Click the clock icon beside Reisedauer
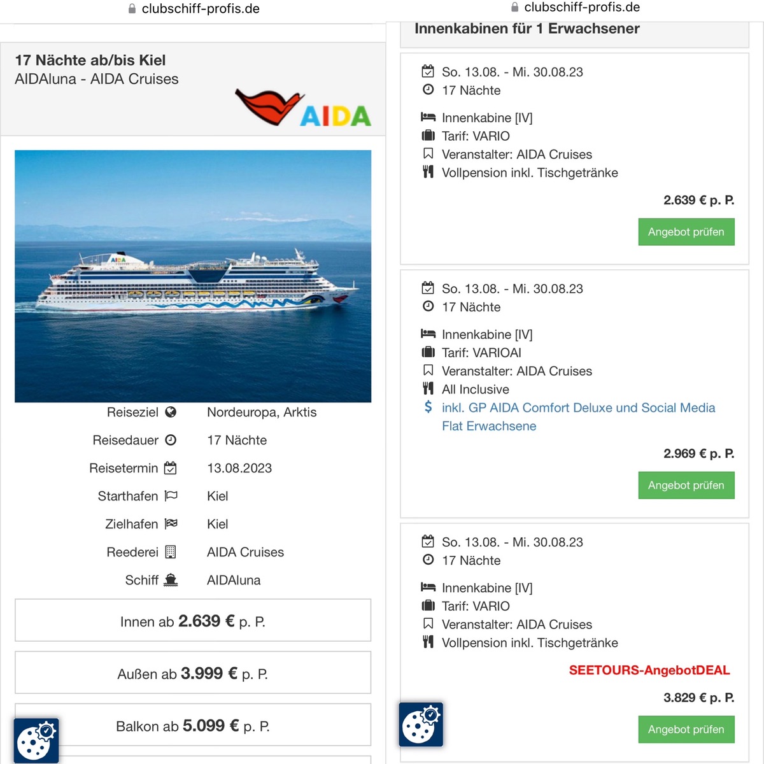 click(x=171, y=440)
